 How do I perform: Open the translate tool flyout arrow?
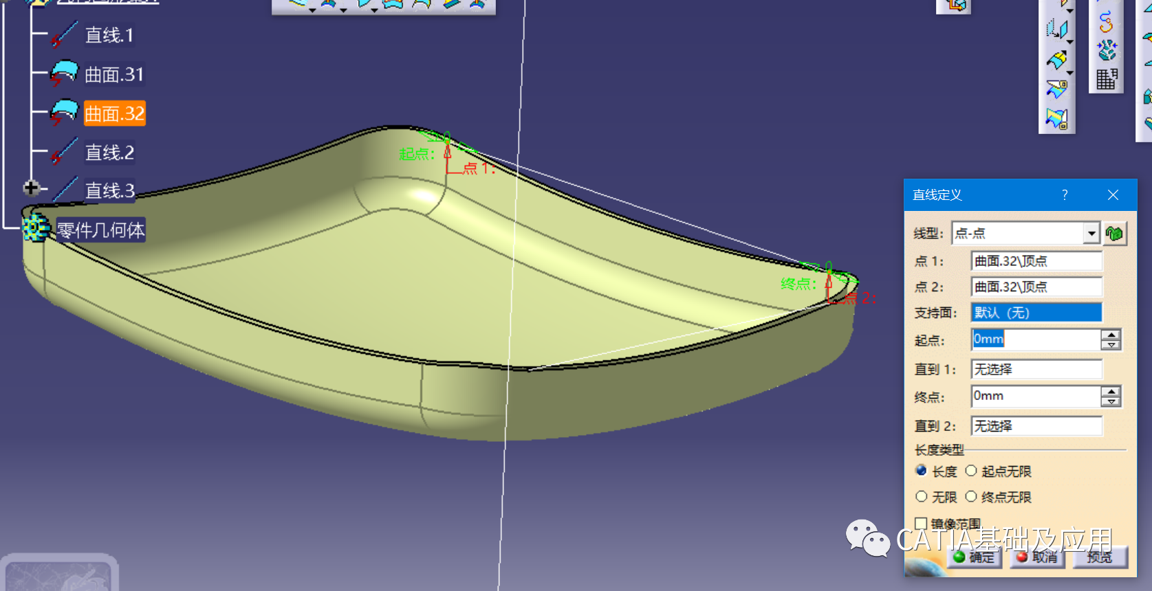click(x=1070, y=42)
